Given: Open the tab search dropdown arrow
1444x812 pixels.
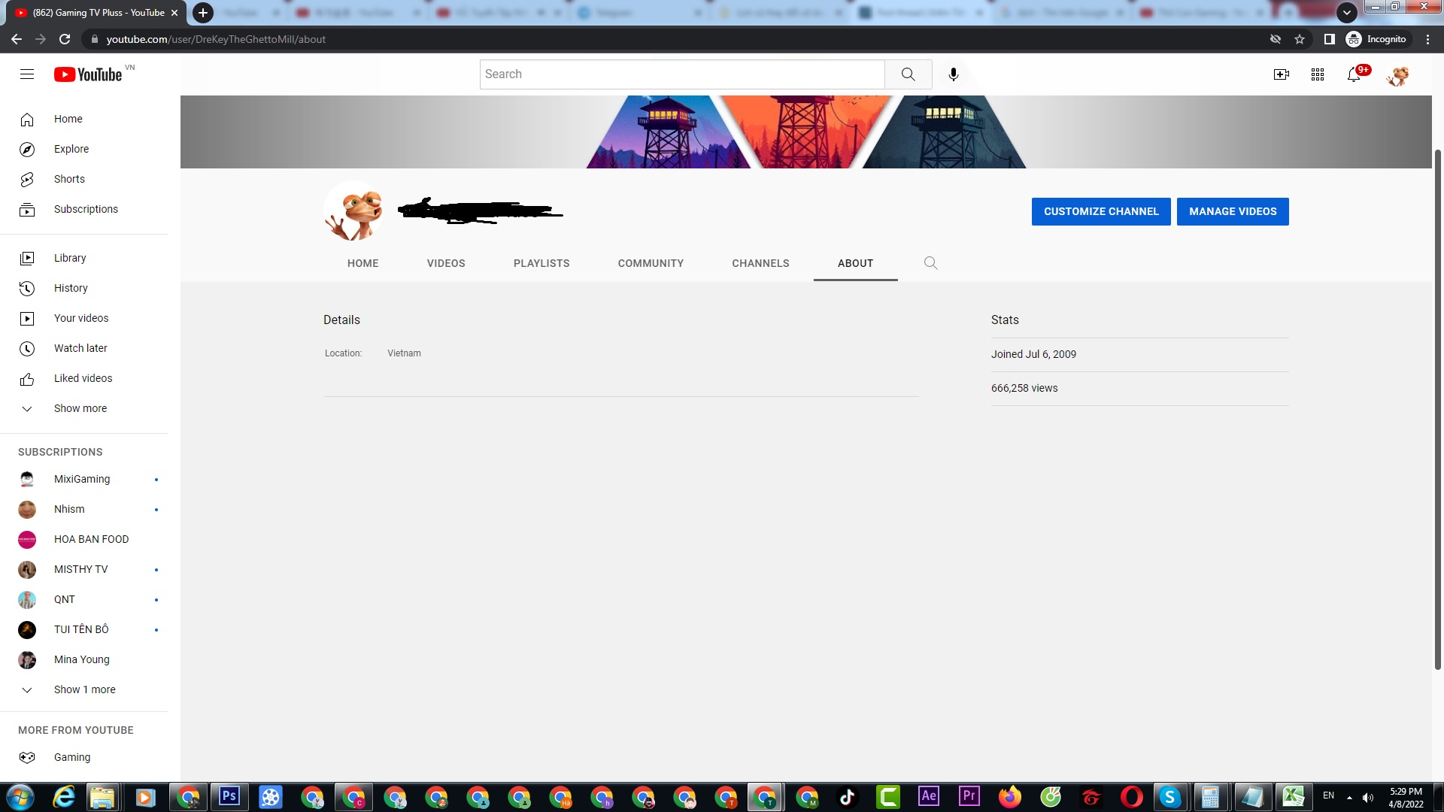Looking at the screenshot, I should click(x=1346, y=13).
